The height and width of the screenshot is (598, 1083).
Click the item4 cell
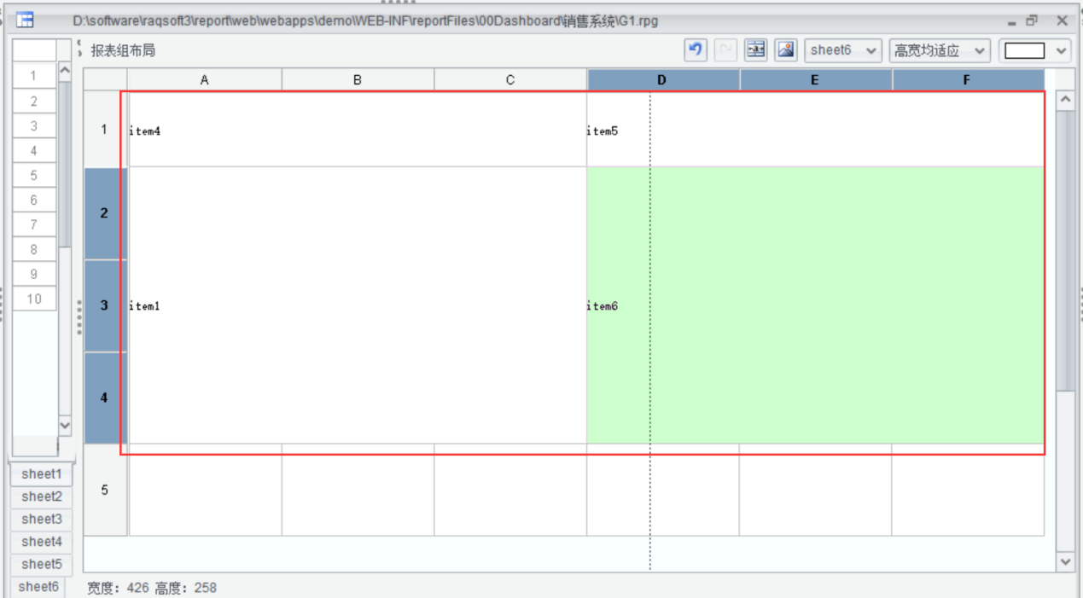coord(358,130)
